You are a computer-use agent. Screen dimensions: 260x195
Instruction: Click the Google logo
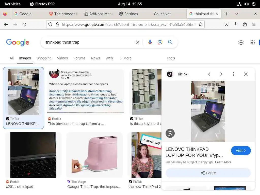tap(18, 42)
